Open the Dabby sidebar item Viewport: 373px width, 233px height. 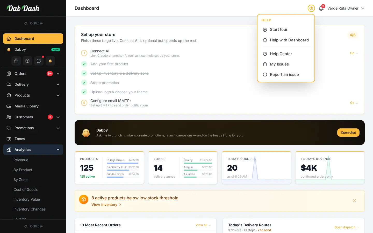point(33,49)
